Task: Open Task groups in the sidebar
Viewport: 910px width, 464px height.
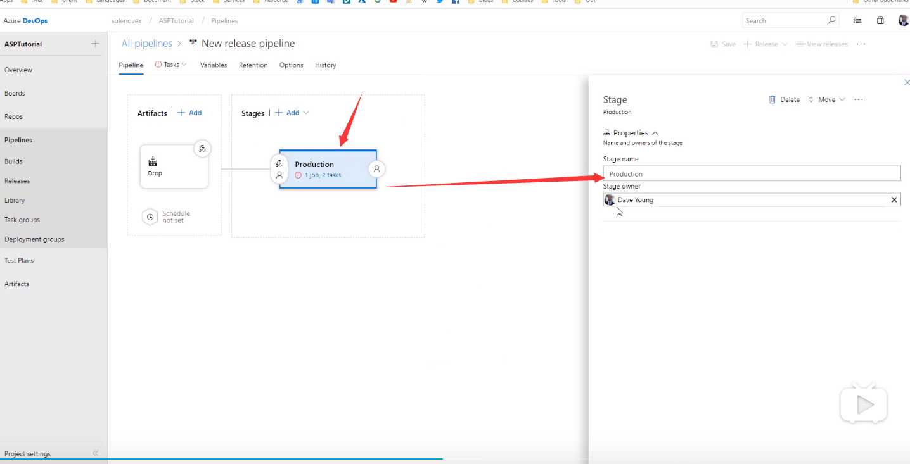Action: click(x=22, y=220)
